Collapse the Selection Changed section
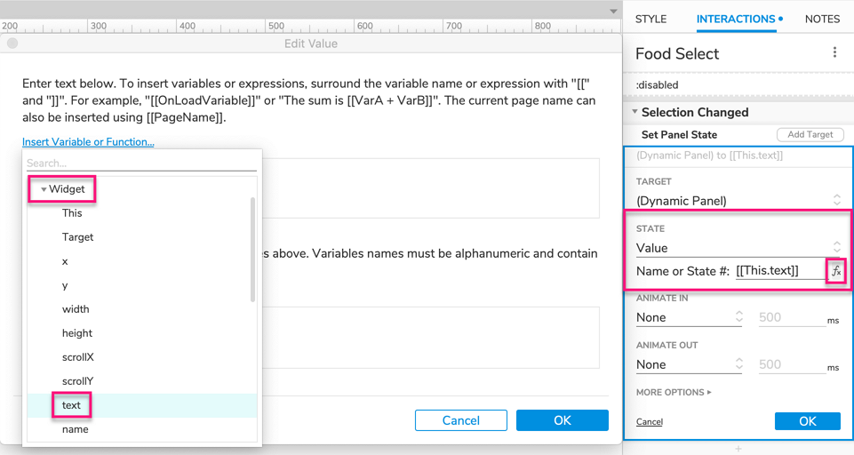Image resolution: width=854 pixels, height=455 pixels. coord(635,112)
